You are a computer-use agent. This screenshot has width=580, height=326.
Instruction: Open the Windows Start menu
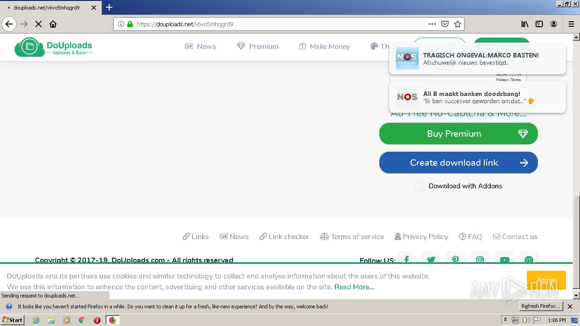coord(13,320)
